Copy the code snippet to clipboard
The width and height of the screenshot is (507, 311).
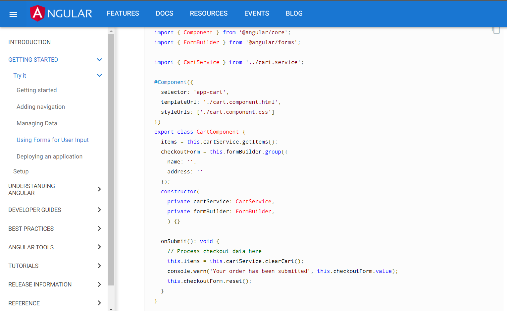click(496, 30)
